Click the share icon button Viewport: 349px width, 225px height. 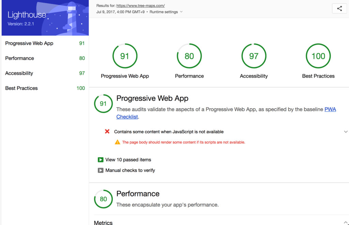tap(339, 9)
